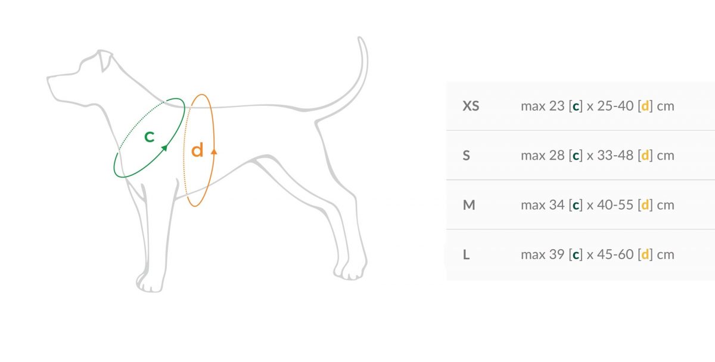The image size is (715, 362).
Task: Select the S size label
Action: (467, 156)
